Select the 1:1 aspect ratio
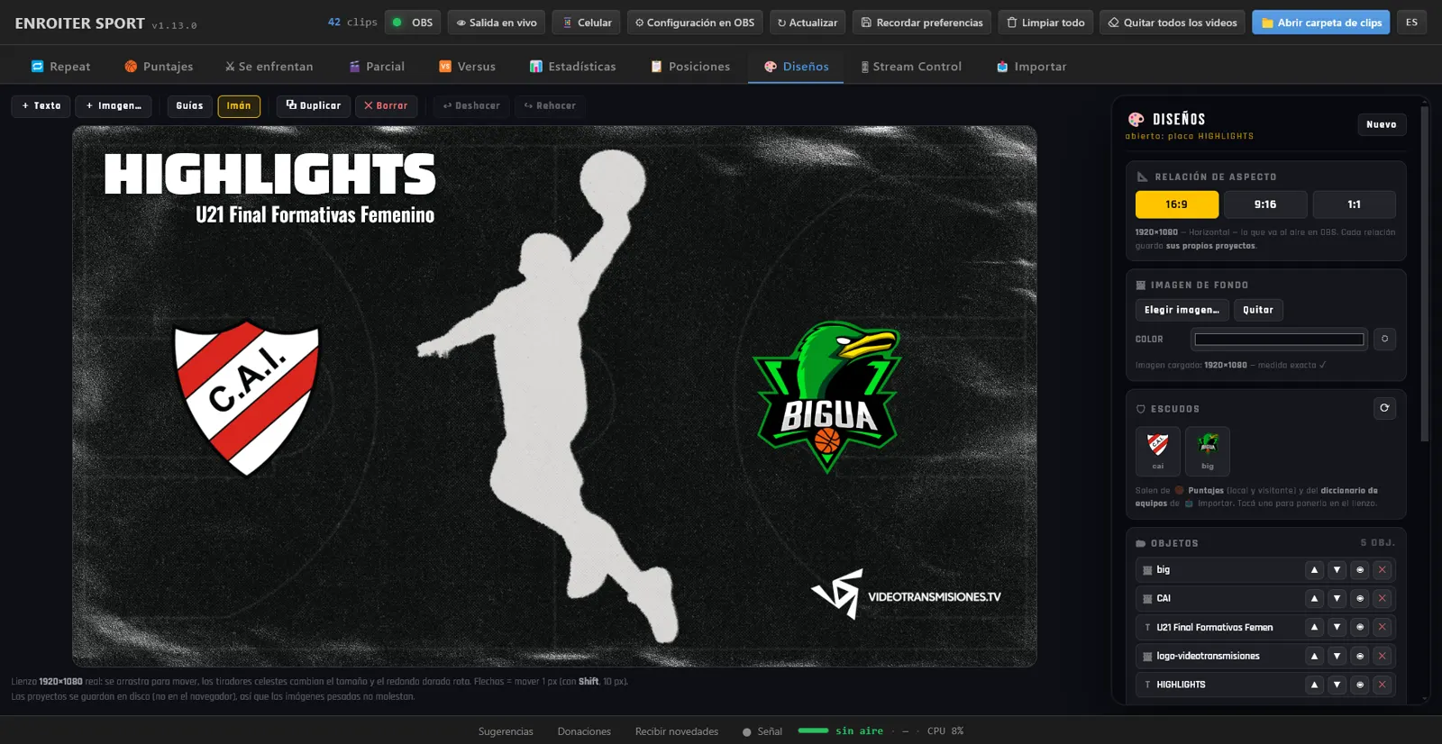Image resolution: width=1442 pixels, height=744 pixels. coord(1354,204)
